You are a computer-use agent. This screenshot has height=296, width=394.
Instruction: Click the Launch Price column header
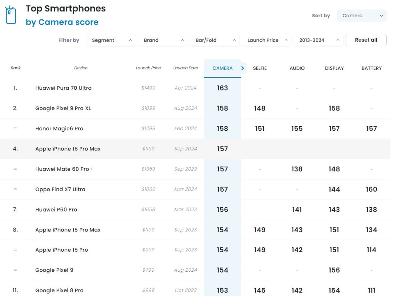point(148,68)
